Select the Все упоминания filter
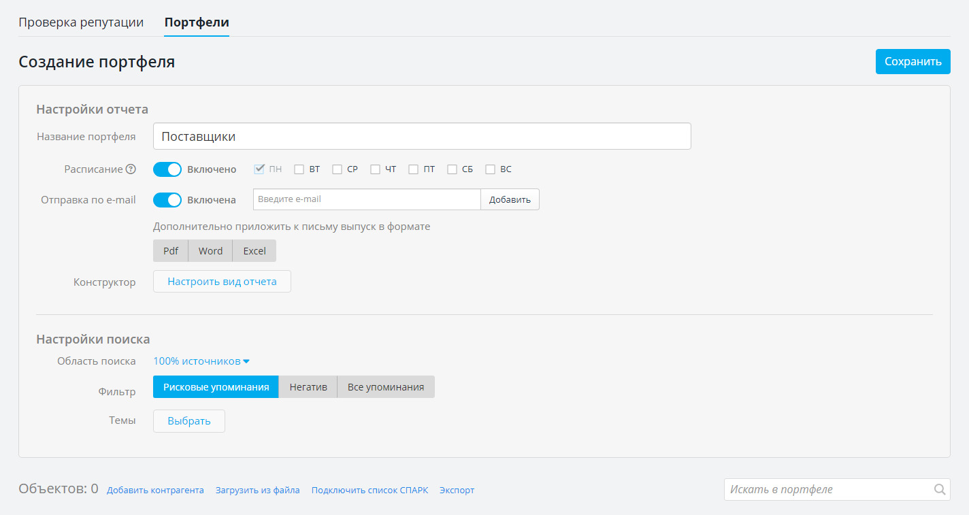Viewport: 969px width, 515px height. pyautogui.click(x=386, y=387)
